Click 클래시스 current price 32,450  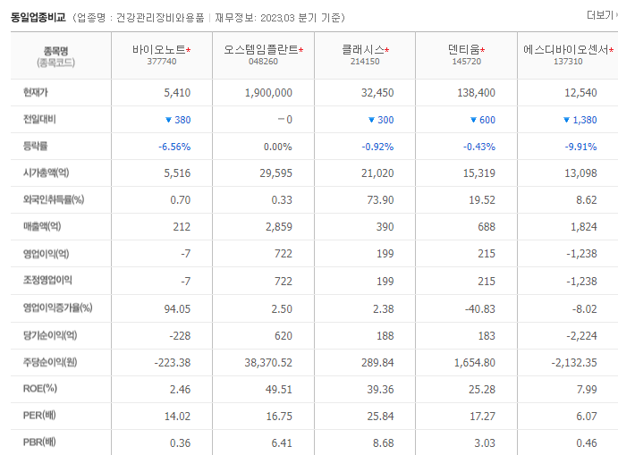point(377,93)
